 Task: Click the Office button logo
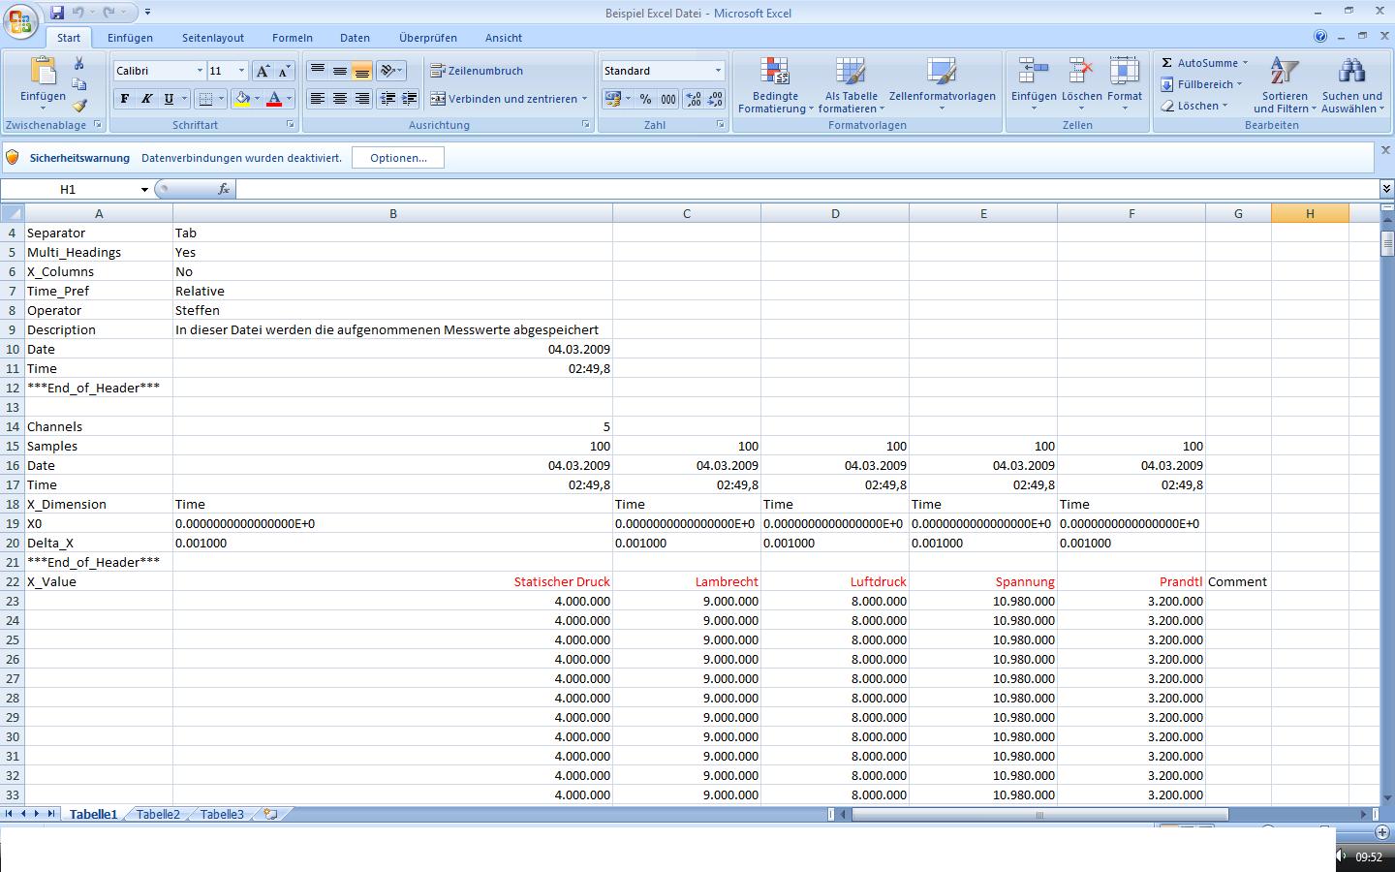coord(19,21)
